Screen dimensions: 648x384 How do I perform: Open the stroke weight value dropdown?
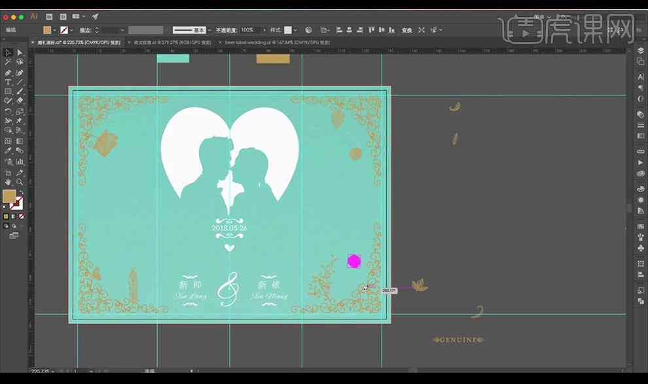[122, 30]
